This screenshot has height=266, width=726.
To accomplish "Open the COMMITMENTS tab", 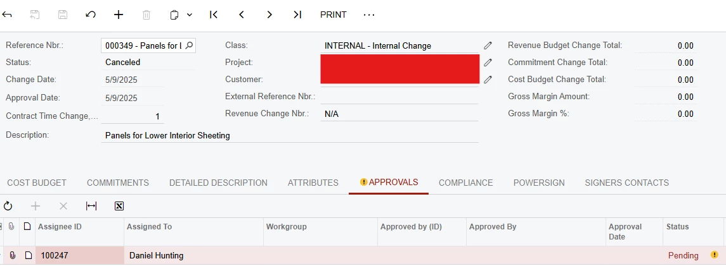I will 118,183.
